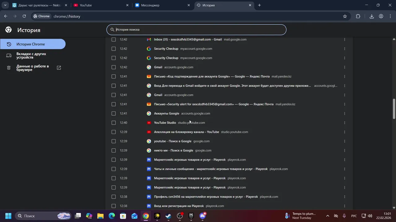Open Microsoft Edge from the taskbar
This screenshot has height=222, width=396.
coord(112,216)
